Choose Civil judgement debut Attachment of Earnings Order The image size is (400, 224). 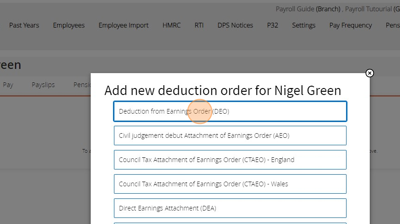[230, 136]
